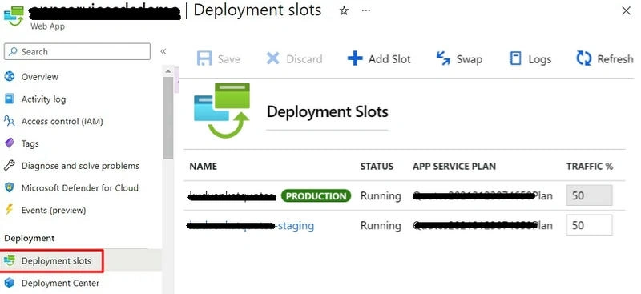Open the more options ellipsis in the header
Viewport: 641px width, 294px height.
click(366, 10)
